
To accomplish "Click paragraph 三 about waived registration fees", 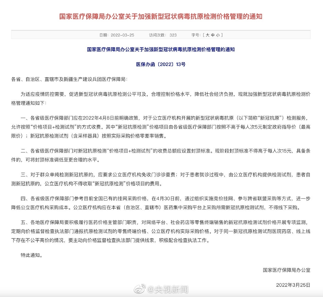I will pos(161,179).
